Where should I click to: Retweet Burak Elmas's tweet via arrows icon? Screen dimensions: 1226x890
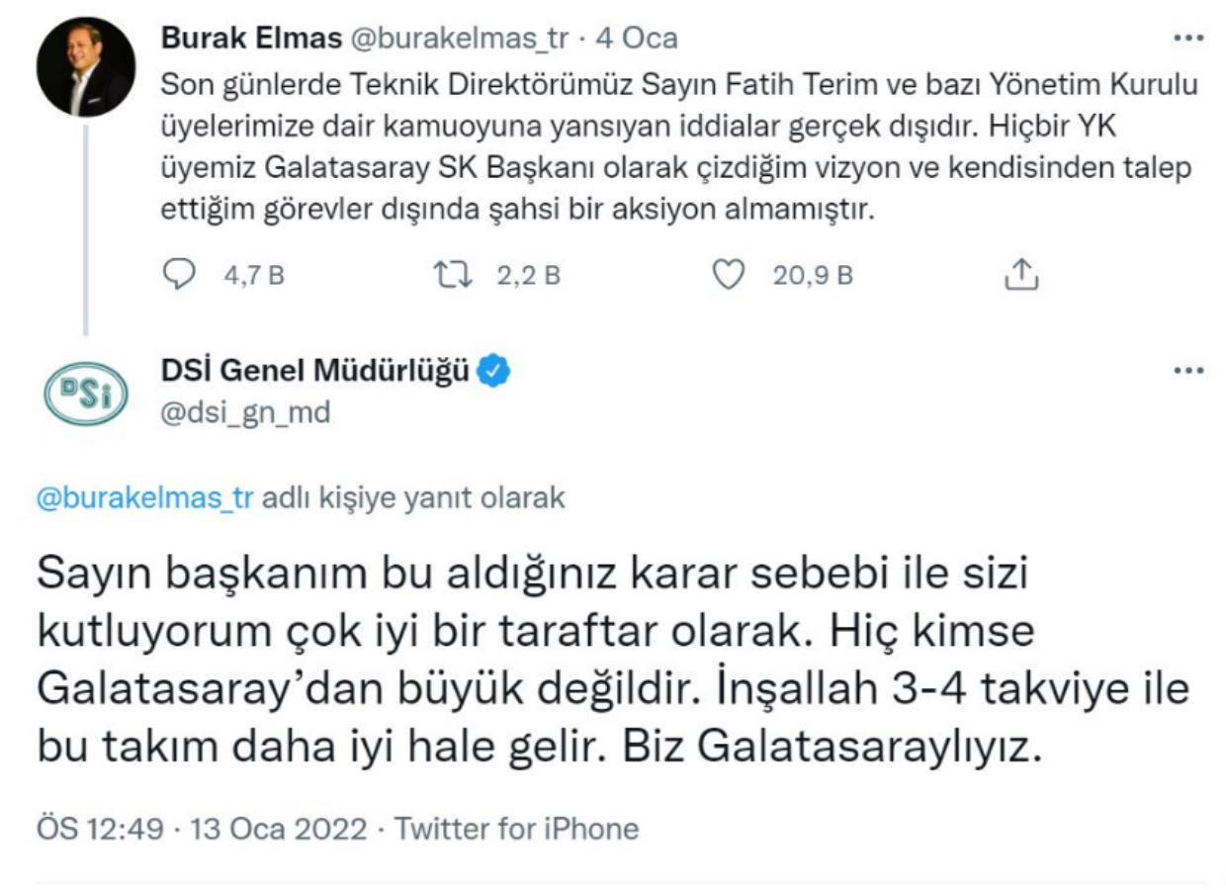(454, 274)
